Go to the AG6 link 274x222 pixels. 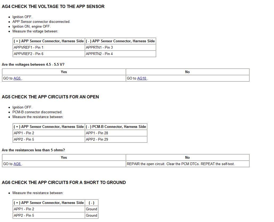(x=17, y=164)
